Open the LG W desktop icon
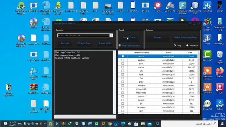 158,7
